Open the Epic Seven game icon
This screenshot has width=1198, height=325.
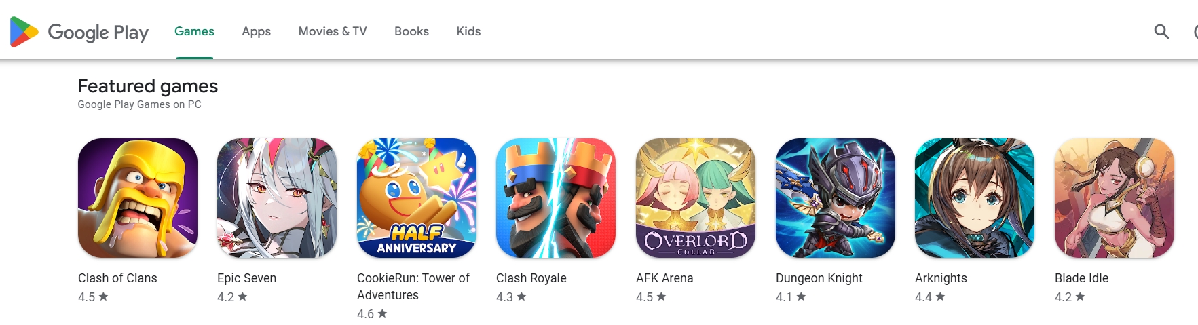point(277,198)
